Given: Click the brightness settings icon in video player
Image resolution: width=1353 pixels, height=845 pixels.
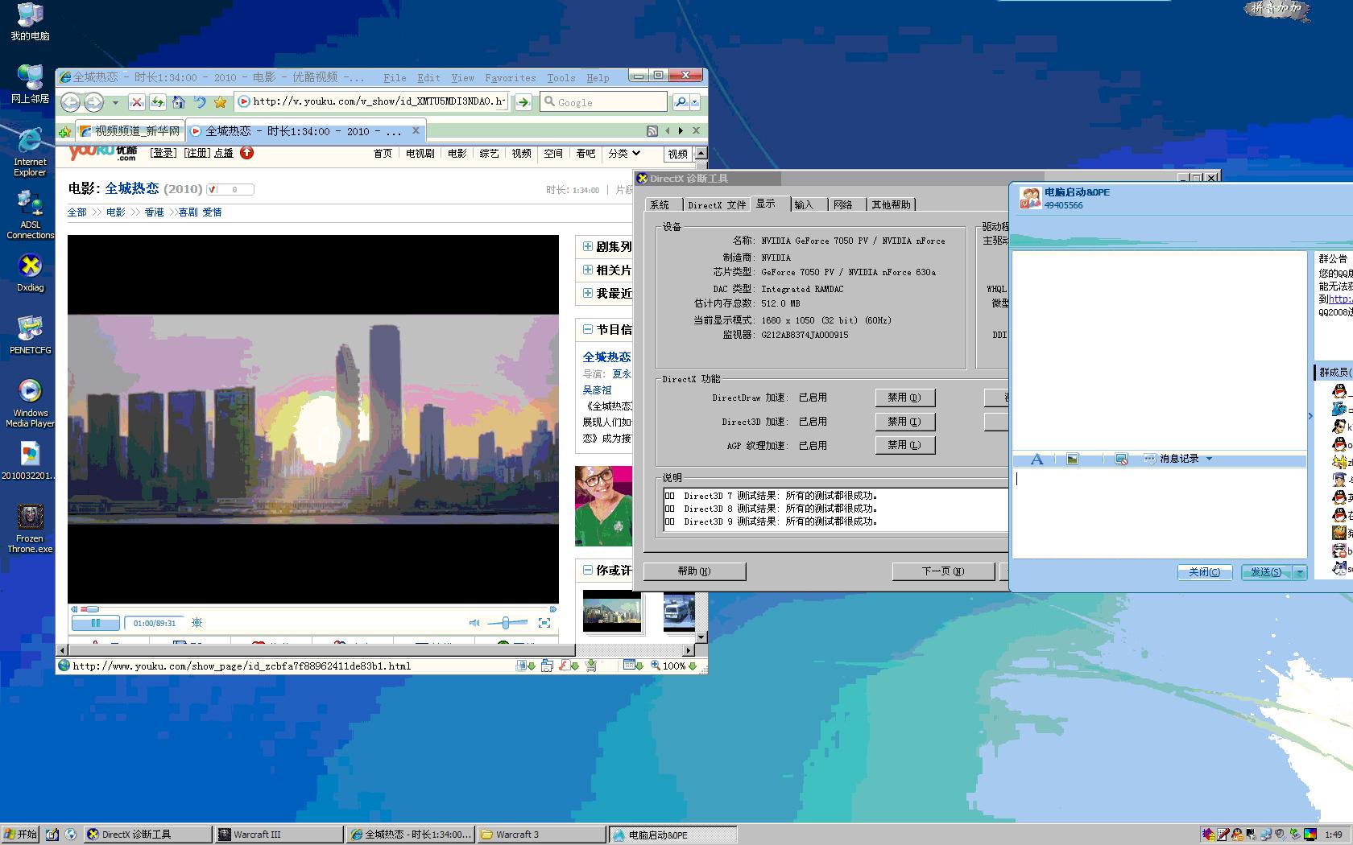Looking at the screenshot, I should 197,623.
